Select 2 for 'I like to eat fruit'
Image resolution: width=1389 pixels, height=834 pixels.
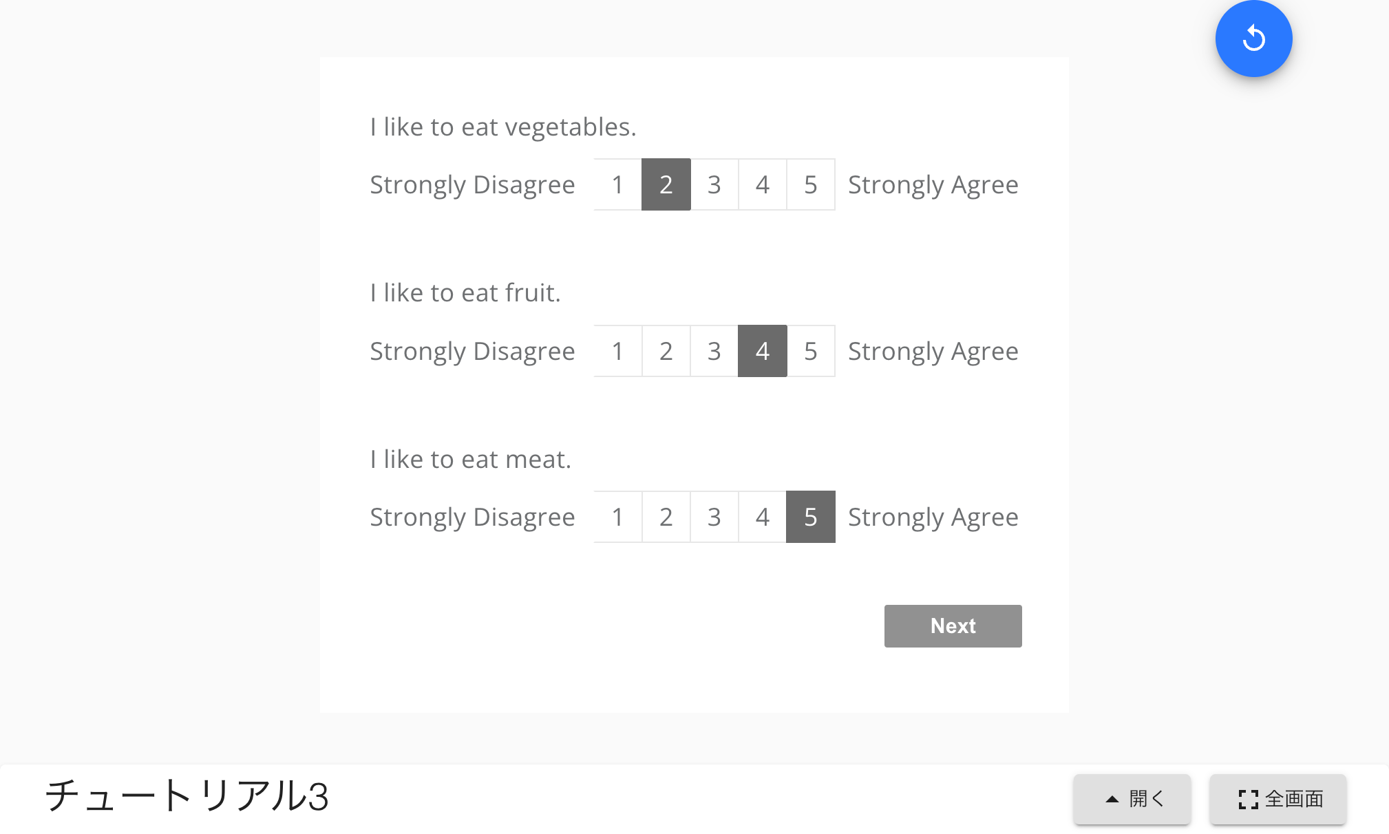point(666,351)
